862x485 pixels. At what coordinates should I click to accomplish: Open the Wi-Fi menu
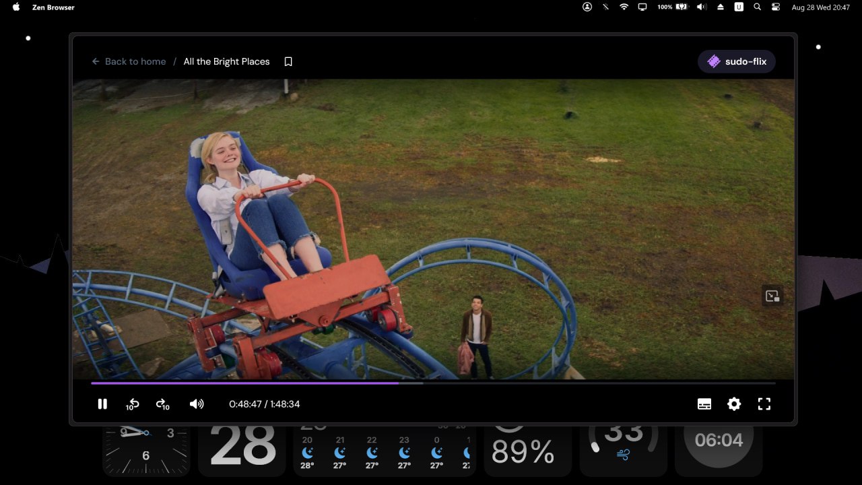click(624, 7)
